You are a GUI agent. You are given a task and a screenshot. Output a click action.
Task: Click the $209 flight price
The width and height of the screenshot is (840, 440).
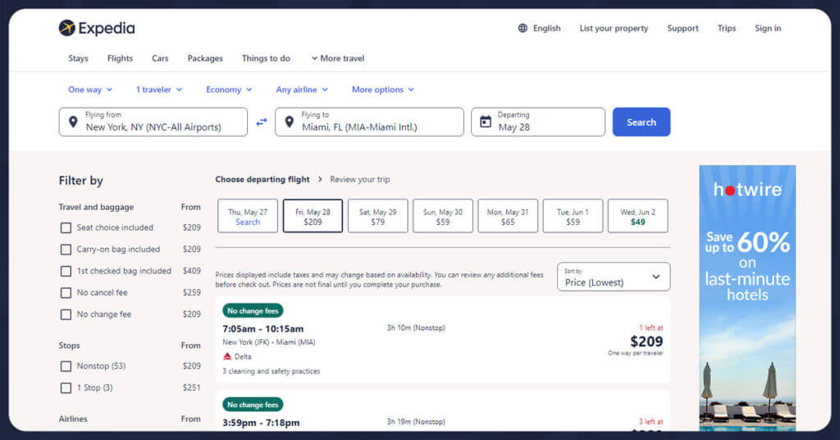click(x=646, y=341)
